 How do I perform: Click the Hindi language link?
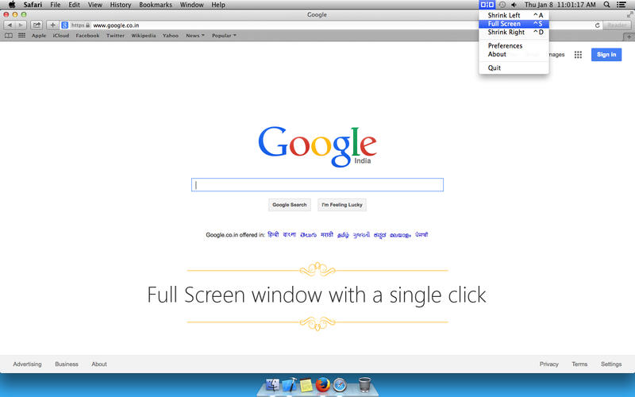point(273,234)
